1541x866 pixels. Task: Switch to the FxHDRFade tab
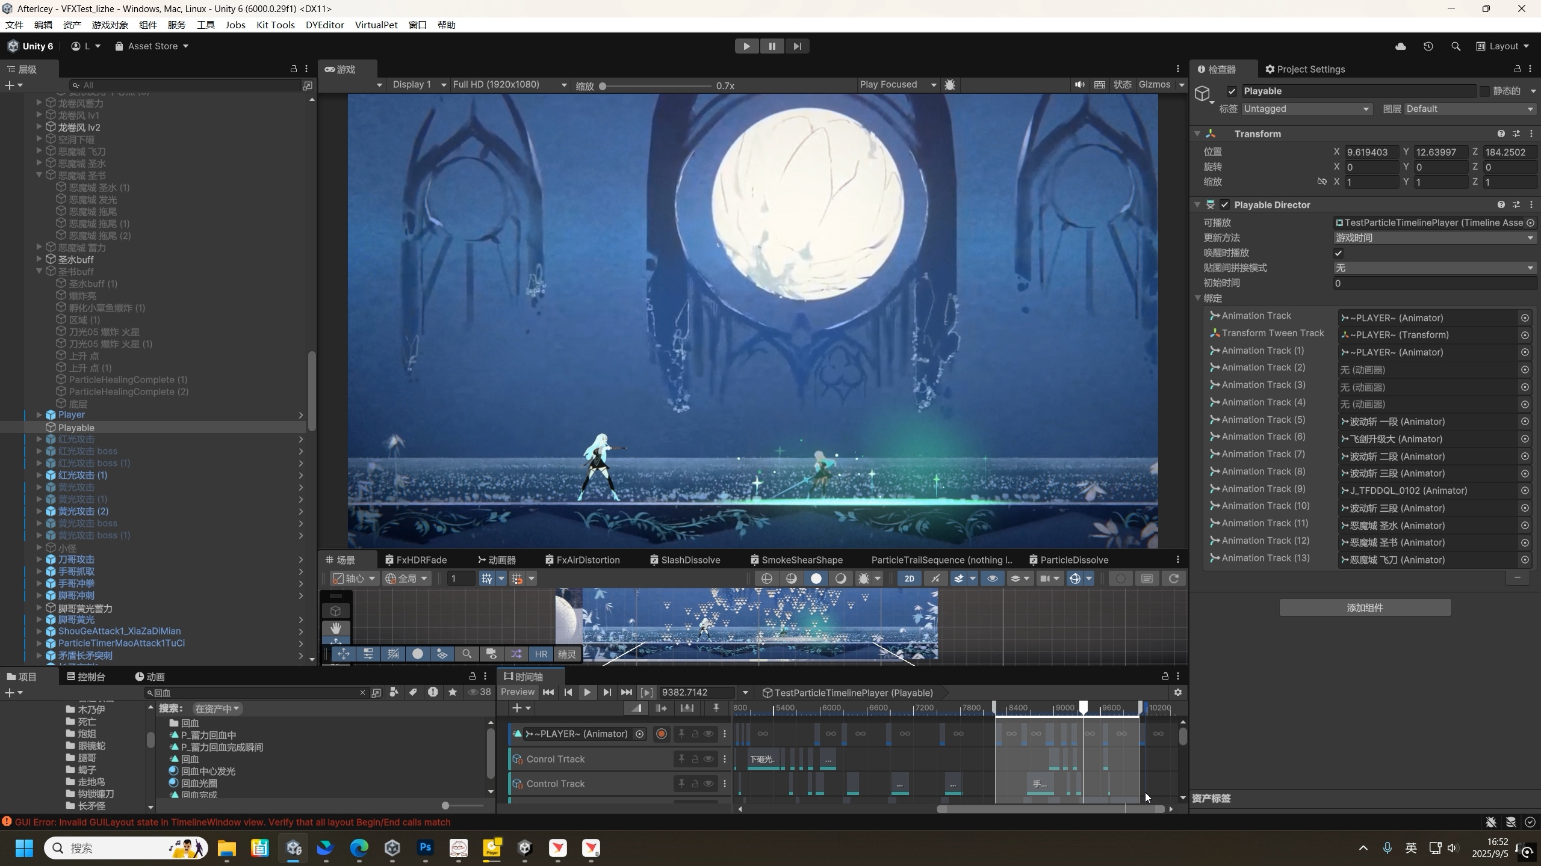tap(415, 560)
